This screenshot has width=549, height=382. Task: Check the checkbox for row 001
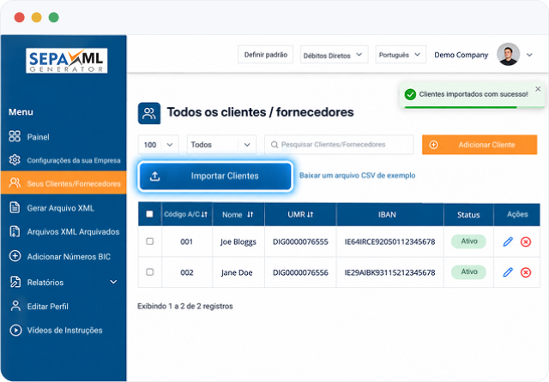click(x=150, y=242)
